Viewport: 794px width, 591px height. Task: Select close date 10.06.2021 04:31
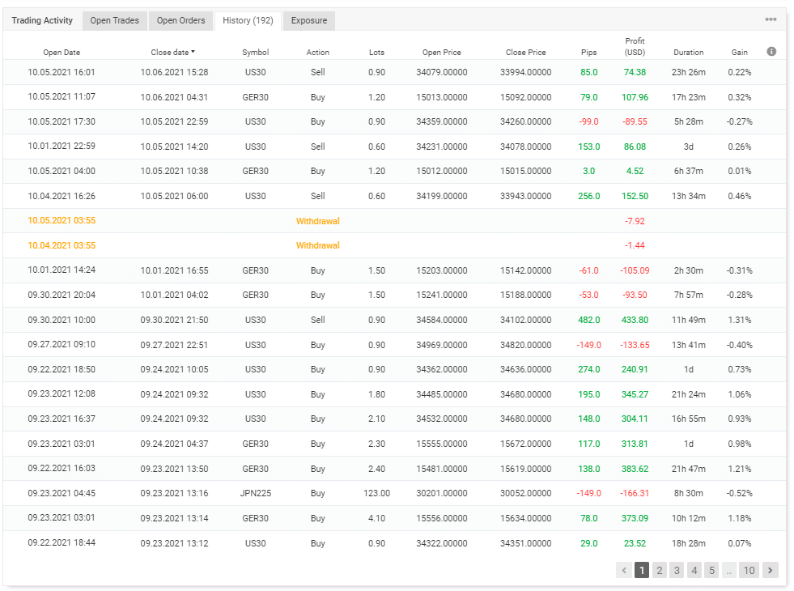(174, 97)
